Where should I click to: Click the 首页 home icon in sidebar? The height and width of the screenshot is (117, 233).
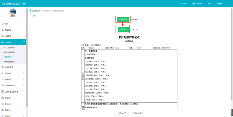point(3,24)
